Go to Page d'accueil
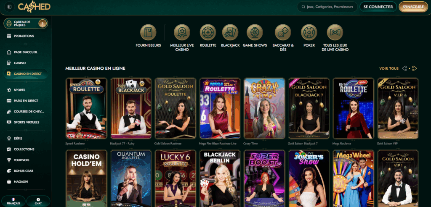Image resolution: width=431 pixels, height=207 pixels. click(x=26, y=52)
